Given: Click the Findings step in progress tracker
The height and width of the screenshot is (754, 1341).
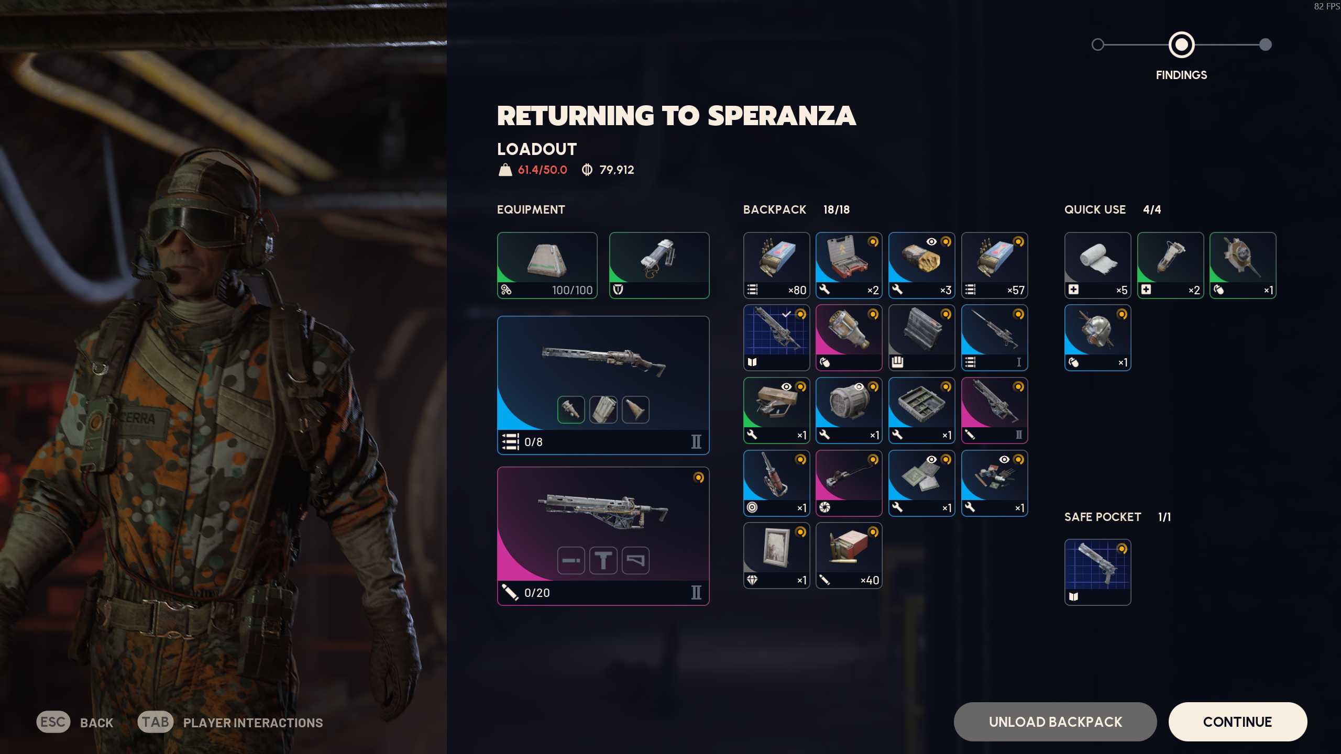Looking at the screenshot, I should pos(1181,45).
